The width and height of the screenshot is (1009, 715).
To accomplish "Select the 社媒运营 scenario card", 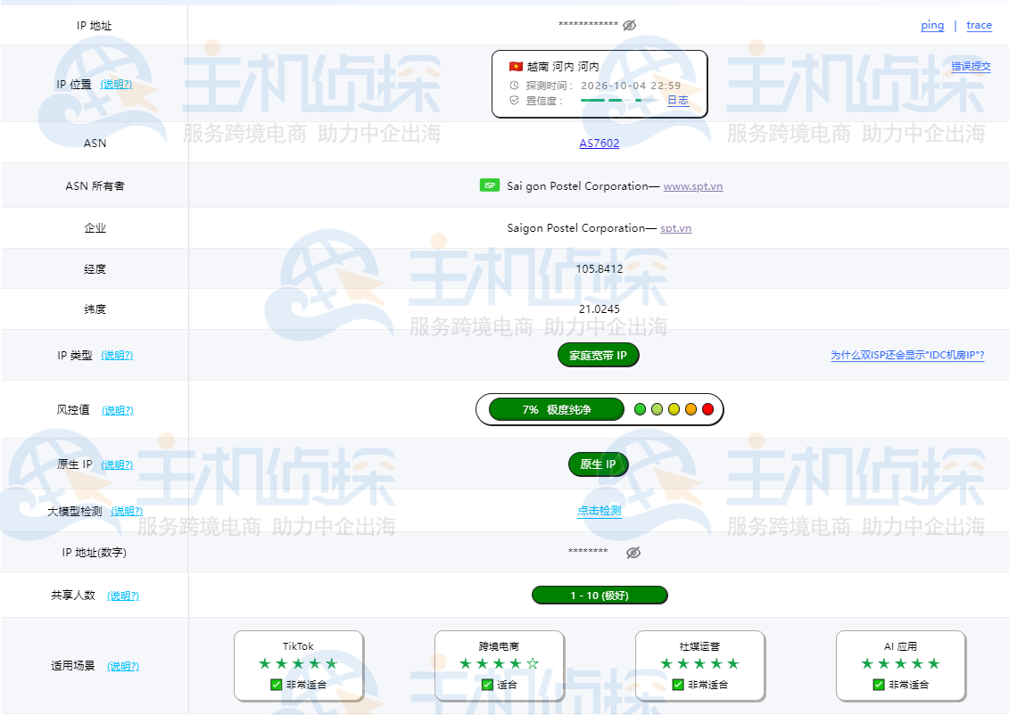I will point(700,665).
